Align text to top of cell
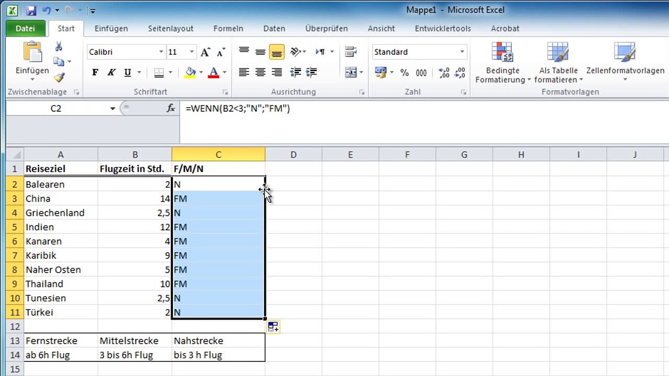This screenshot has width=669, height=376. click(244, 51)
